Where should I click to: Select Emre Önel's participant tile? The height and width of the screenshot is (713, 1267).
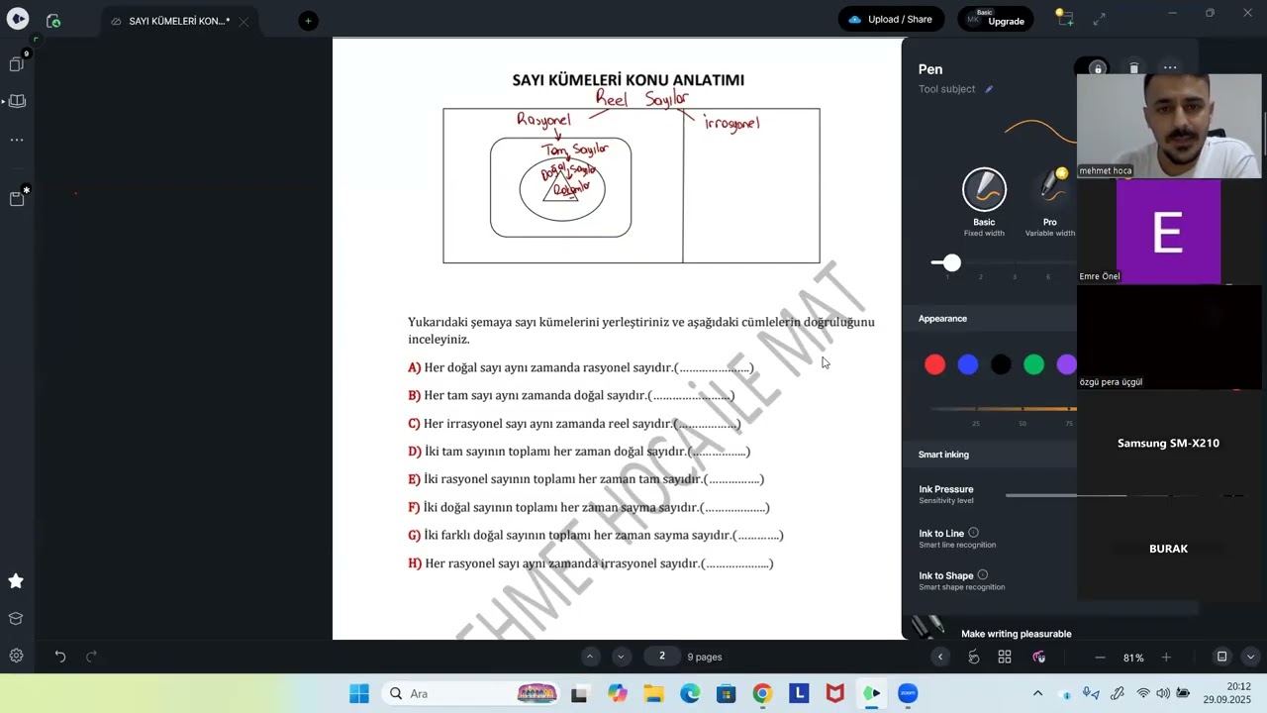[x=1169, y=232]
